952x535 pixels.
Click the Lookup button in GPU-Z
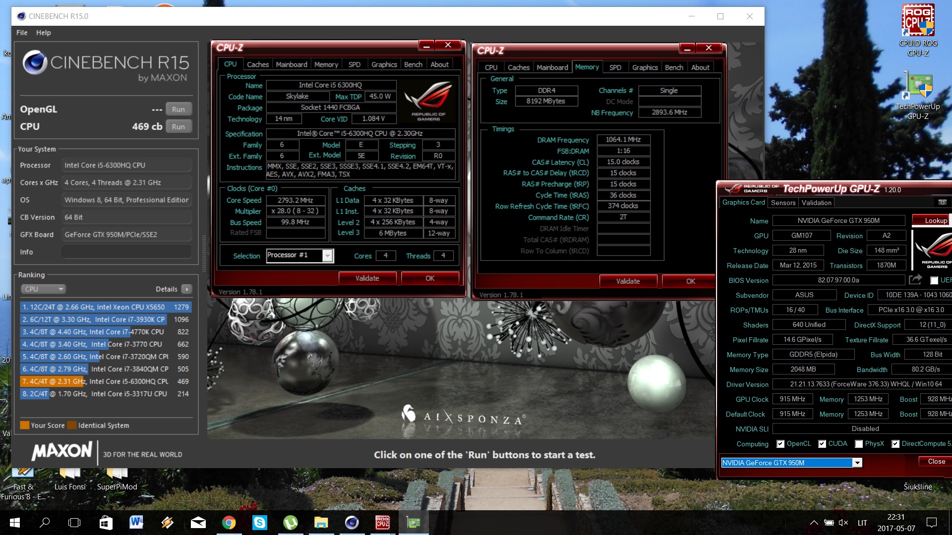(932, 220)
